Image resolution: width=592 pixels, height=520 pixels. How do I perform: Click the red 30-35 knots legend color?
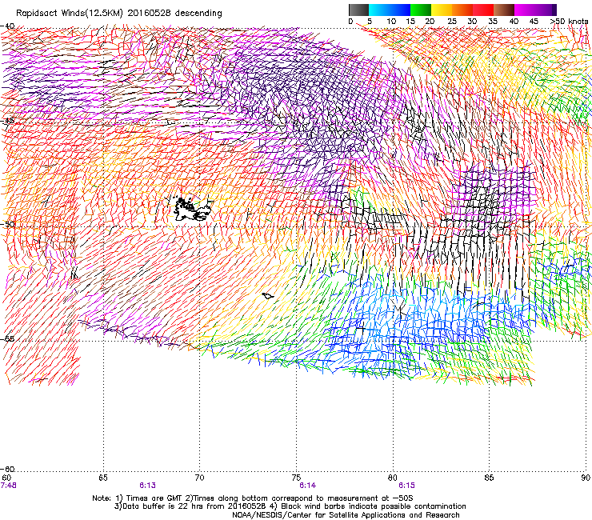point(483,10)
